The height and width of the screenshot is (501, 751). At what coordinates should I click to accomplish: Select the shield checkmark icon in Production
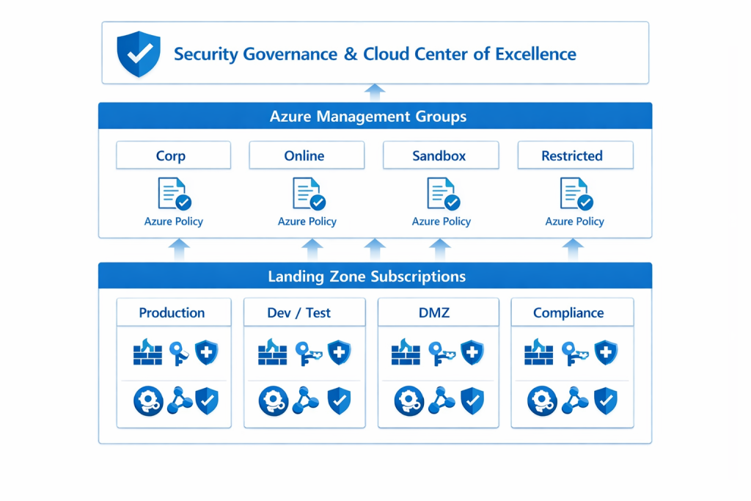[207, 401]
